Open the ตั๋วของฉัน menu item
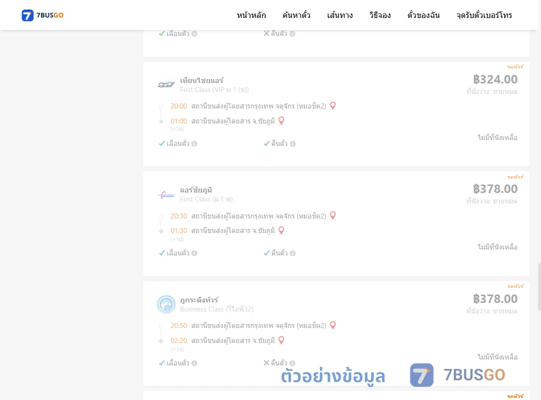The height and width of the screenshot is (400, 541). 423,15
